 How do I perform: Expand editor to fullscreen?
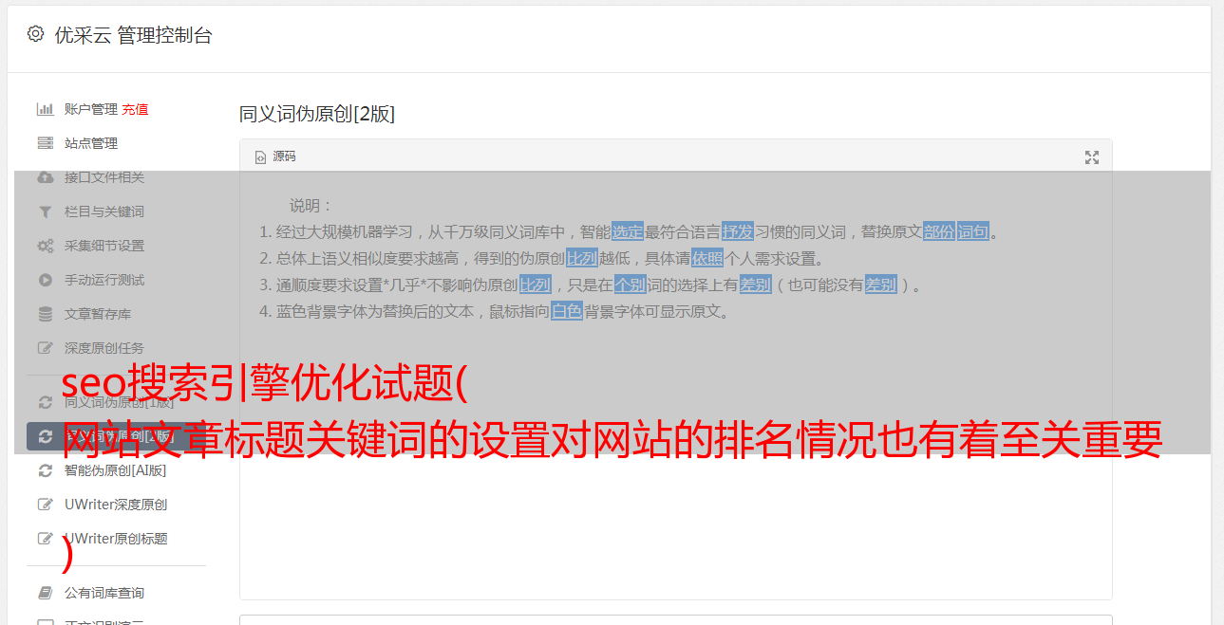click(x=1092, y=157)
